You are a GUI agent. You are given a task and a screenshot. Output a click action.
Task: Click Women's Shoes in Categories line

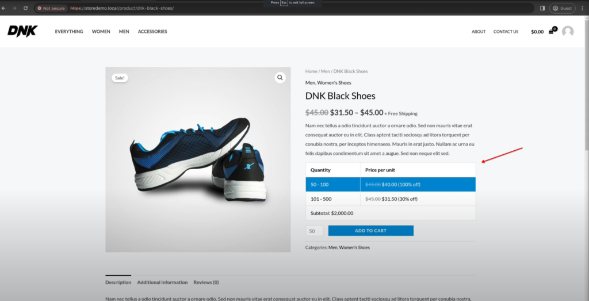click(354, 247)
